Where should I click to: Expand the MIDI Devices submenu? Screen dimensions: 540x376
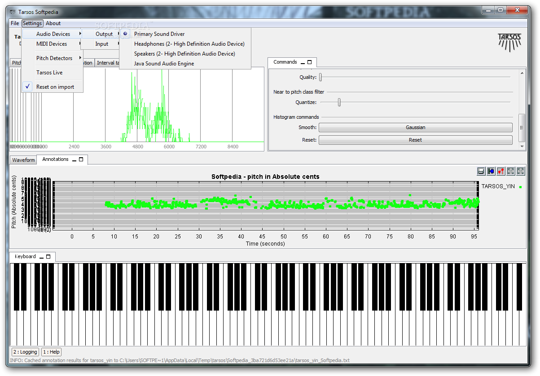(53, 44)
